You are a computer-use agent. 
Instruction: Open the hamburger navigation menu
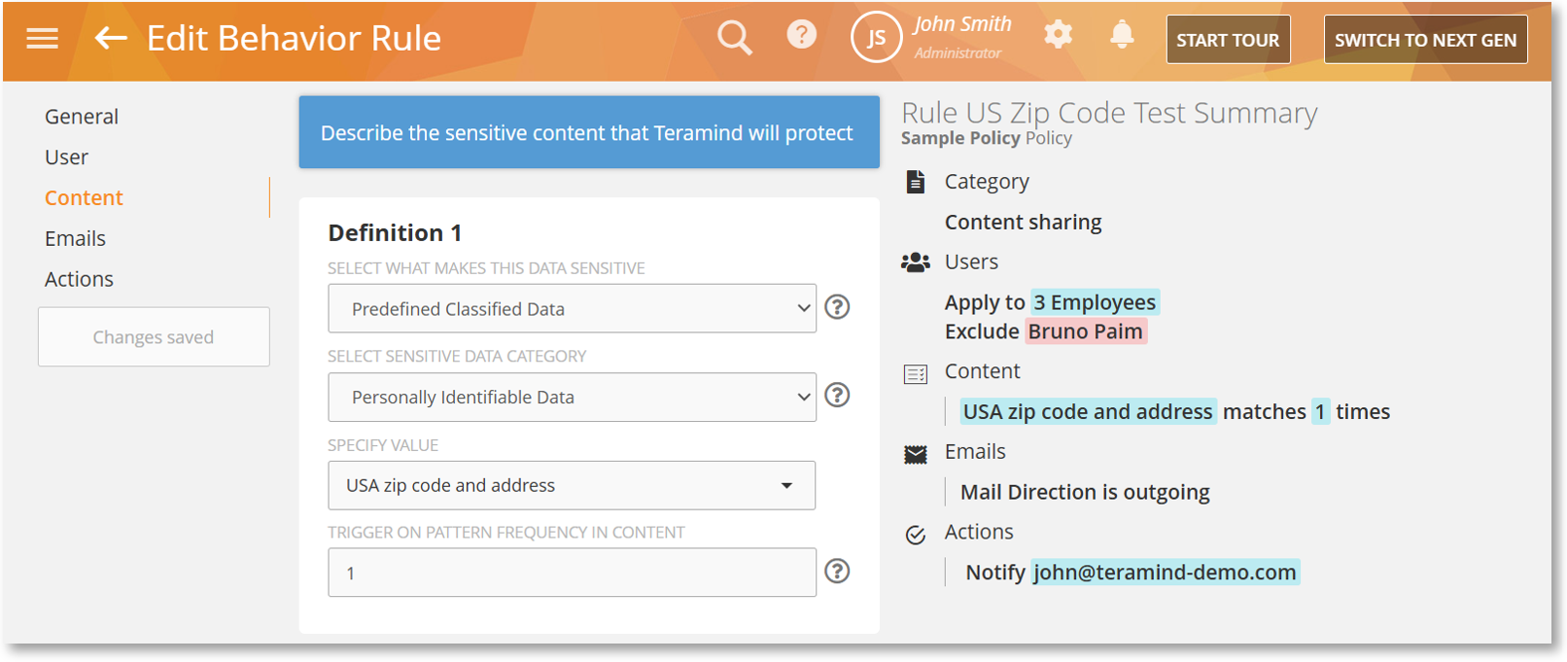point(42,39)
